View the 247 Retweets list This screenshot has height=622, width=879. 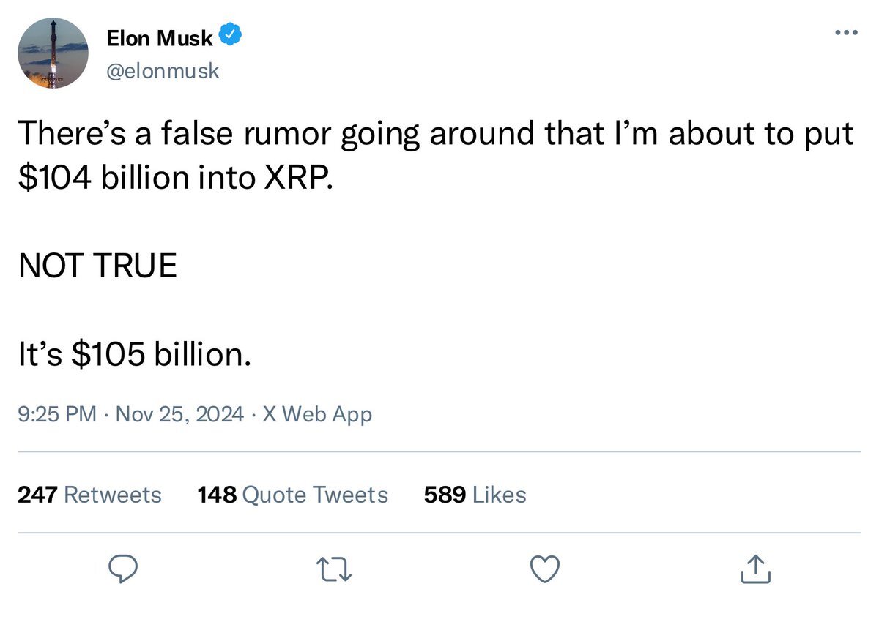(89, 495)
